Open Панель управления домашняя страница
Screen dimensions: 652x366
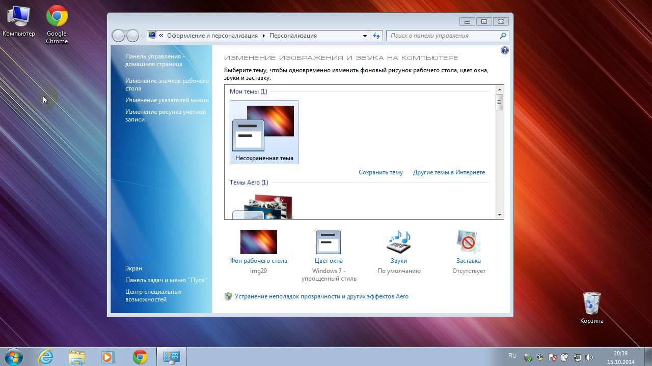pyautogui.click(x=155, y=60)
